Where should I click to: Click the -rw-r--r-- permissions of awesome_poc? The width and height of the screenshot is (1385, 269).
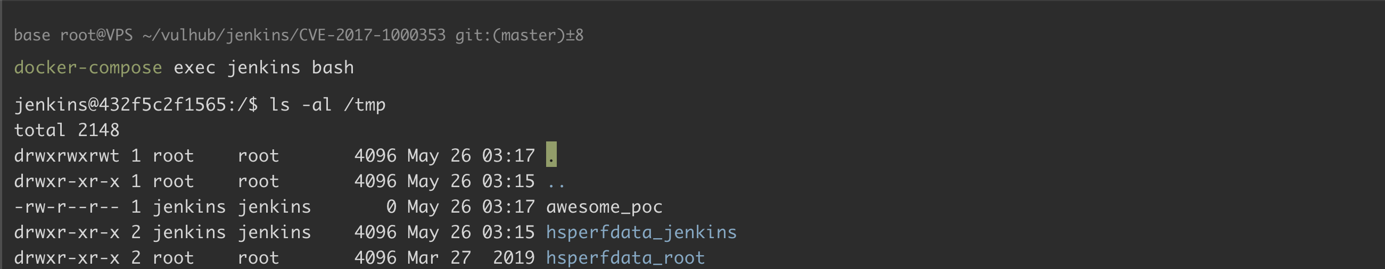point(67,207)
